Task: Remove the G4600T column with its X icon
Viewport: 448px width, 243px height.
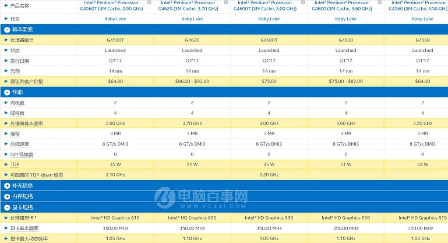Action: tap(303, 2)
